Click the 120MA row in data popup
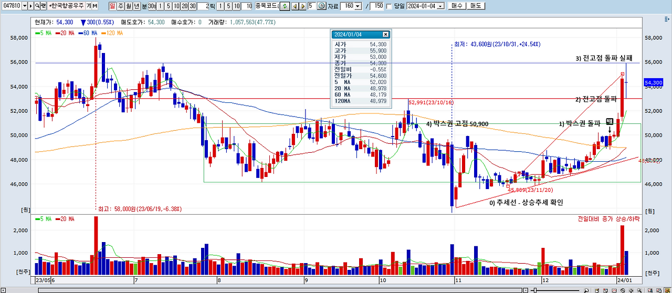The height and width of the screenshot is (293, 672). 360,101
